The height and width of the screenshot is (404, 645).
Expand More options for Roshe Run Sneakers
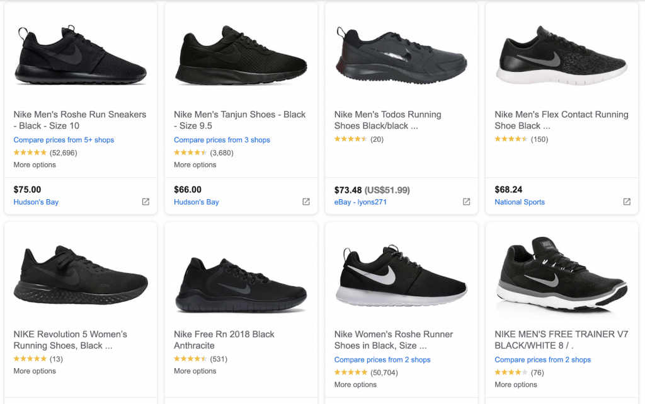[x=35, y=164]
